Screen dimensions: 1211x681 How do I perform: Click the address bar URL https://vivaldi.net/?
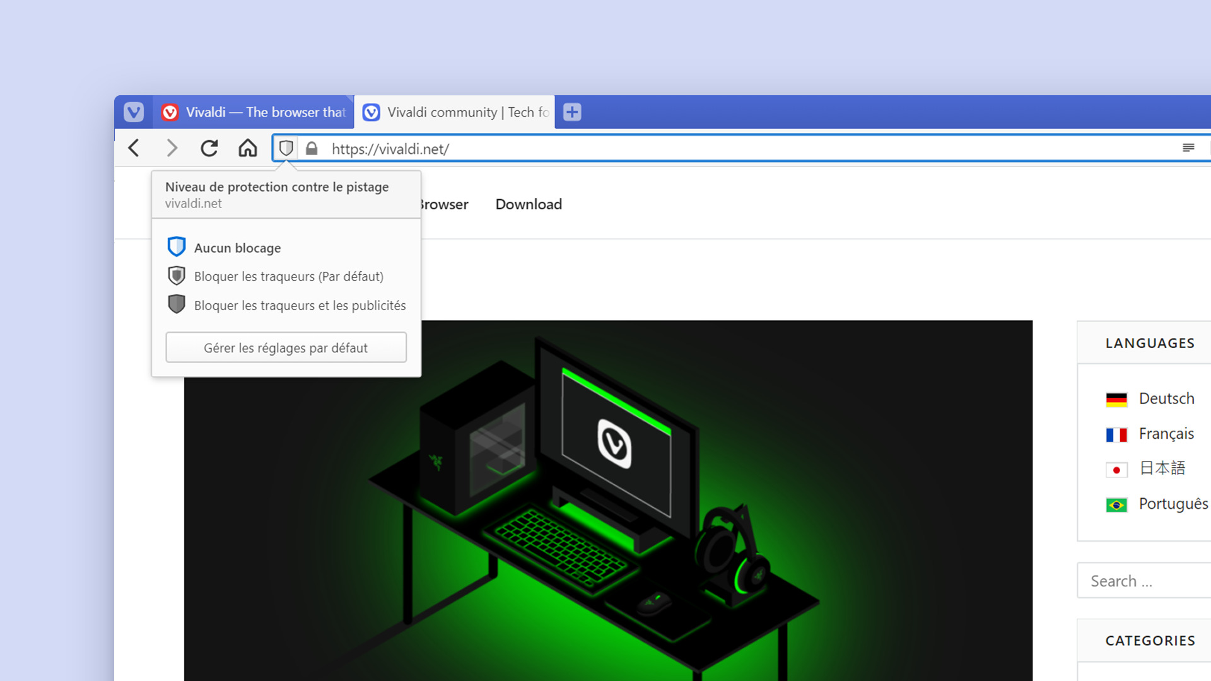390,149
